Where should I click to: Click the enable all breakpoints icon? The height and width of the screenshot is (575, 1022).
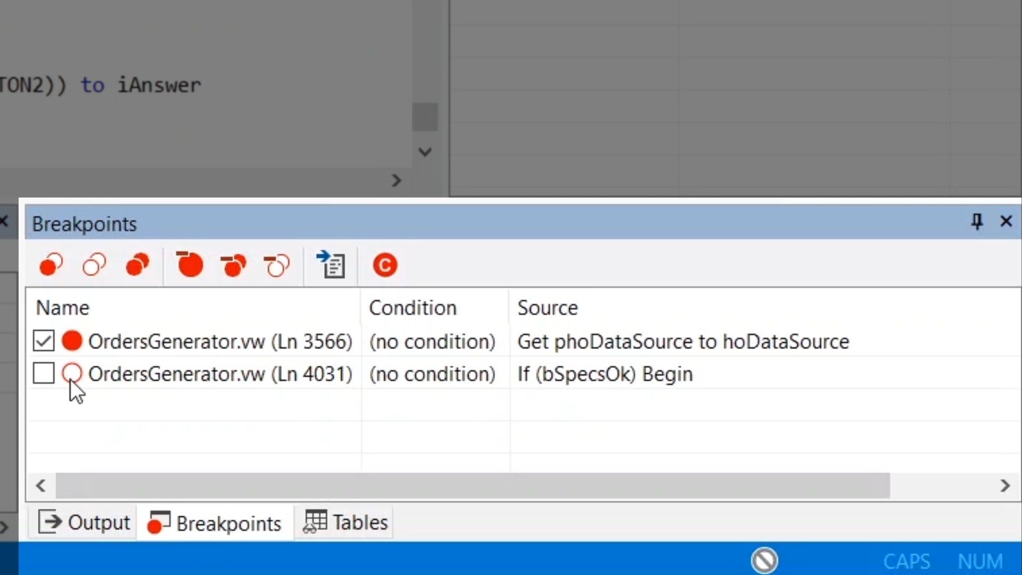[x=137, y=265]
